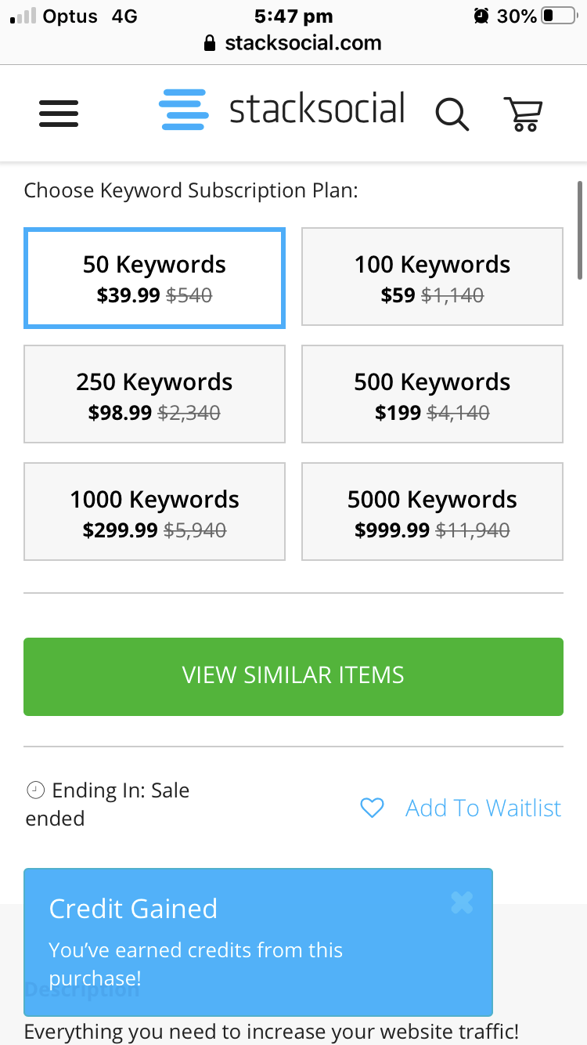Tap the lock icon beside stacksocial.com
This screenshot has width=587, height=1045.
[209, 43]
